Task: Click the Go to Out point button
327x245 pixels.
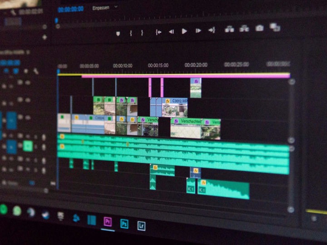Action: click(x=212, y=30)
